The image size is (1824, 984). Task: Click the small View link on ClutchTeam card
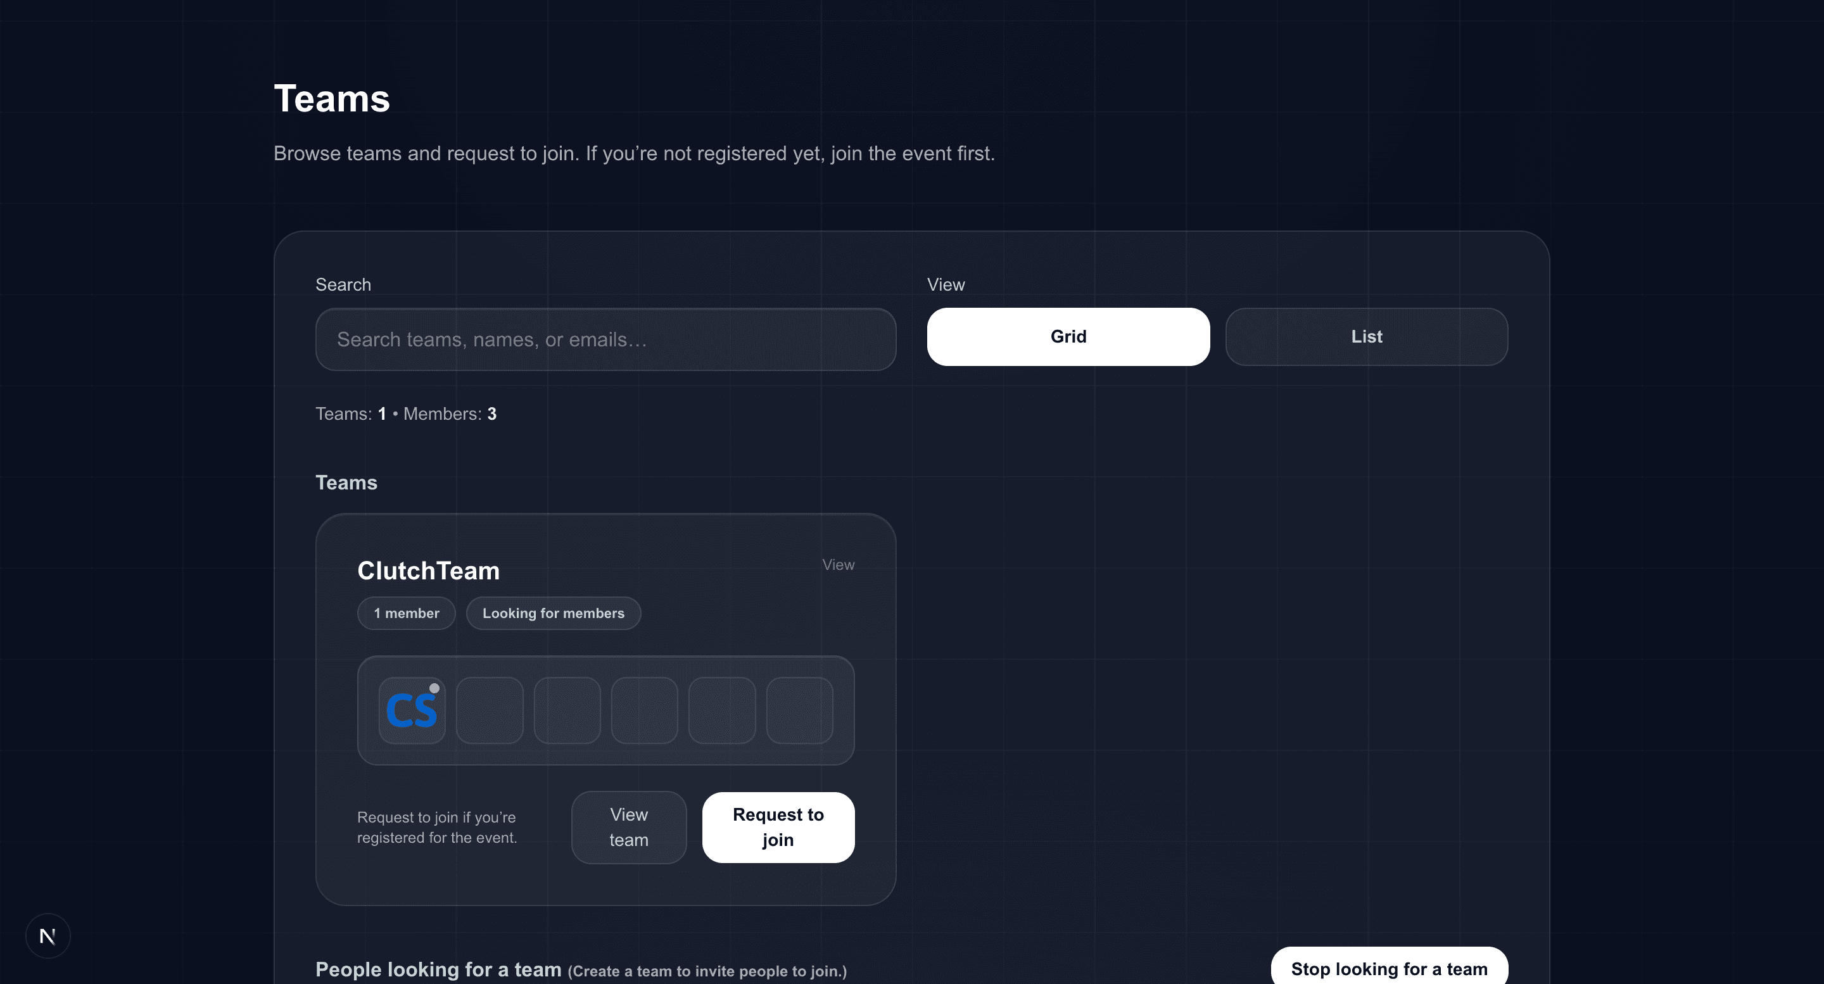pos(838,564)
